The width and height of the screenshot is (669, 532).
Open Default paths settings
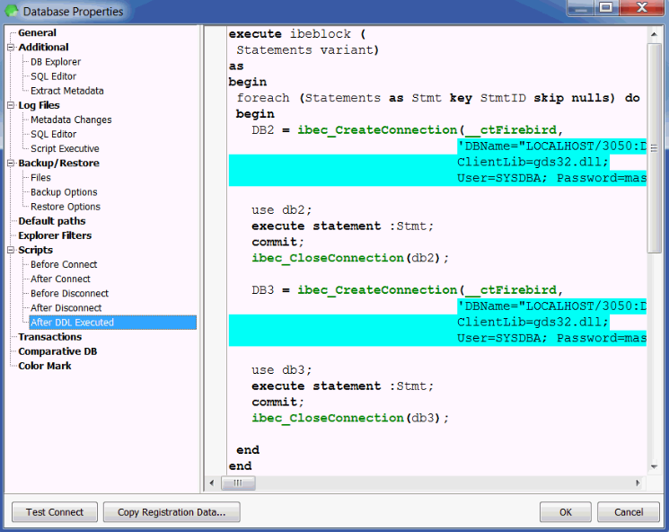pyautogui.click(x=51, y=221)
